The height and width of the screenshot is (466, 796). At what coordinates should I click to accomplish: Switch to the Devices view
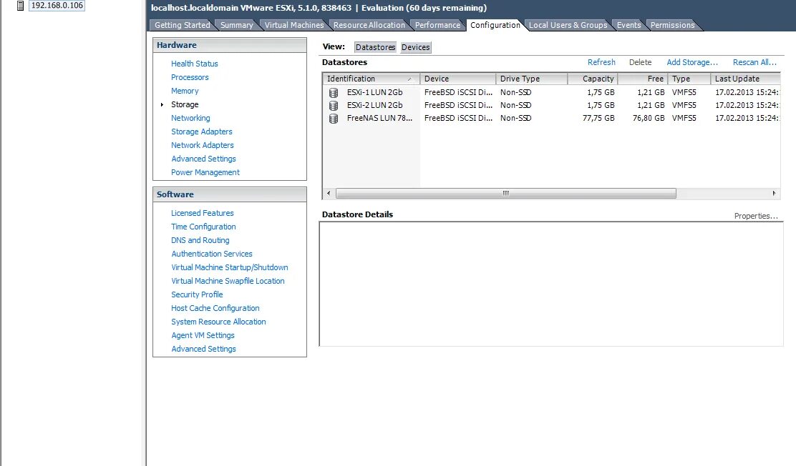(415, 47)
